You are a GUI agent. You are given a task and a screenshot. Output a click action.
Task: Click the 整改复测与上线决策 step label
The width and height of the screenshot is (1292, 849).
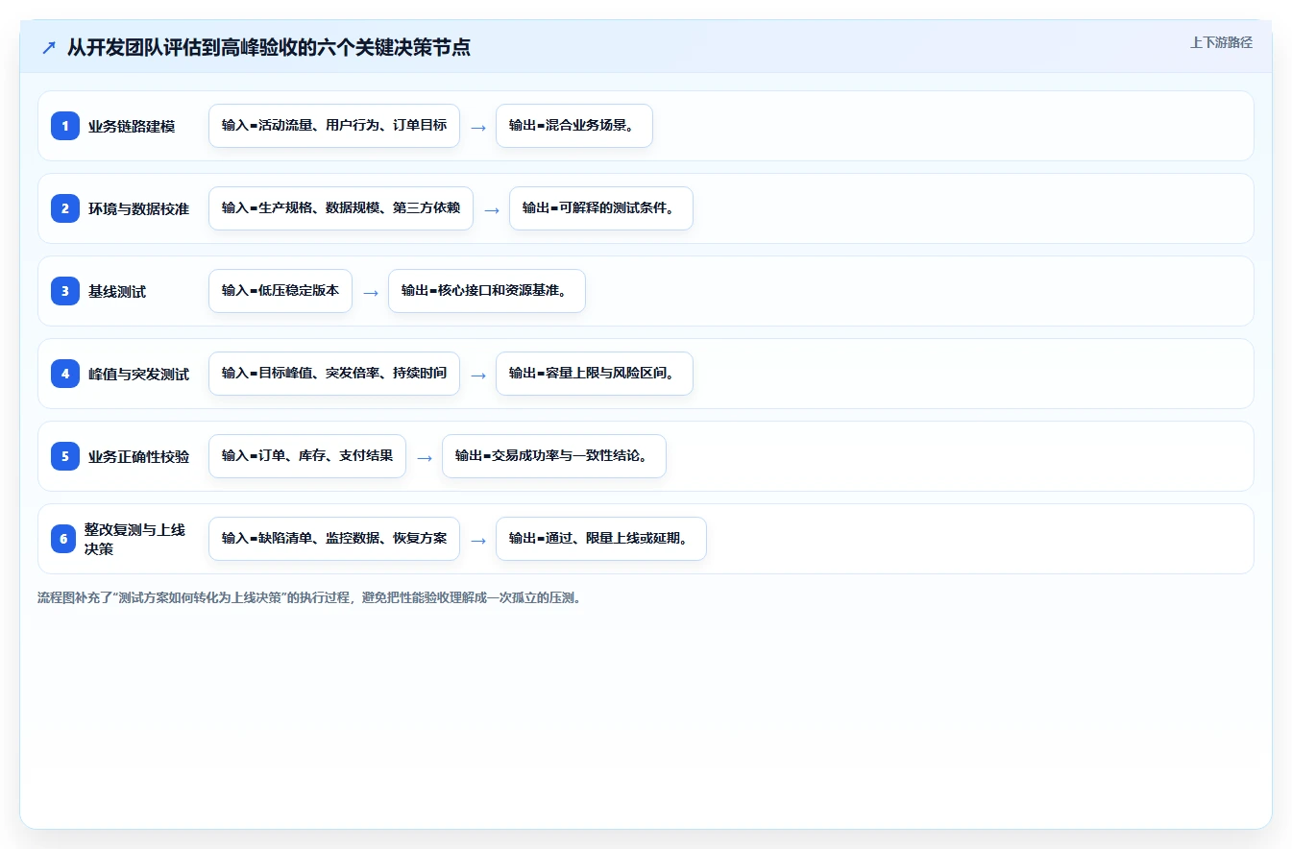click(x=134, y=539)
